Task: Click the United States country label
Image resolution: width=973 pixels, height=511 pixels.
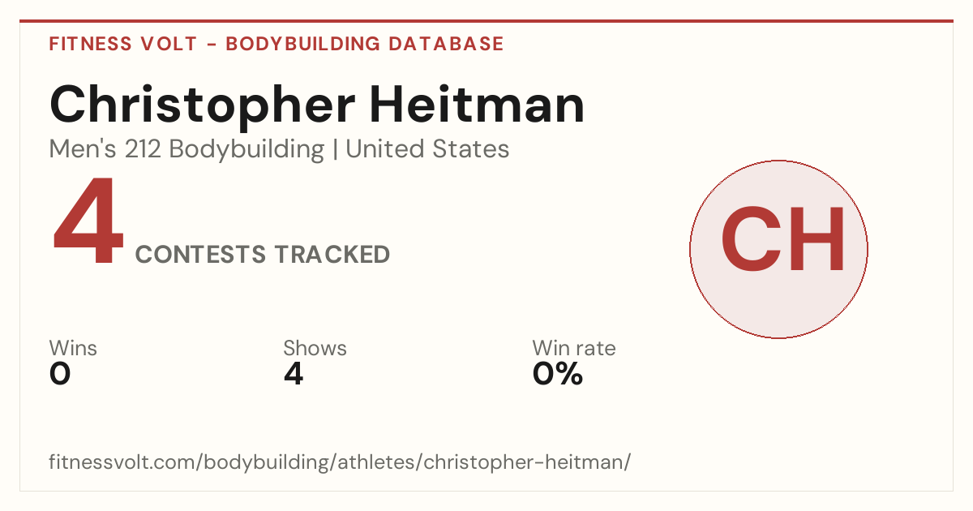Action: coord(427,149)
